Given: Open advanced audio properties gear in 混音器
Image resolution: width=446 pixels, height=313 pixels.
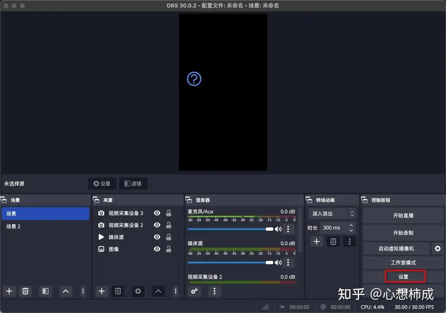Looking at the screenshot, I should [194, 291].
